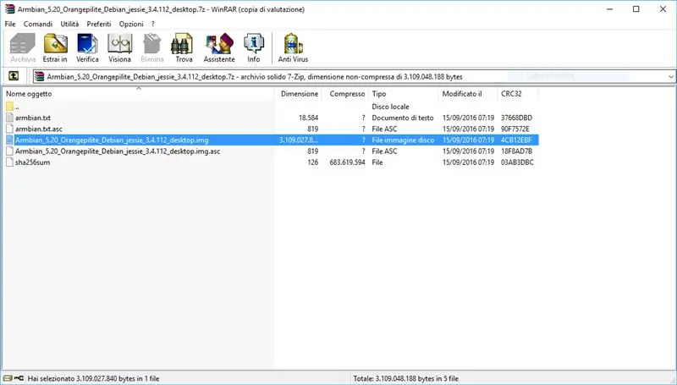The width and height of the screenshot is (677, 385).
Task: Click the Verifica toolbar icon
Action: pos(88,48)
